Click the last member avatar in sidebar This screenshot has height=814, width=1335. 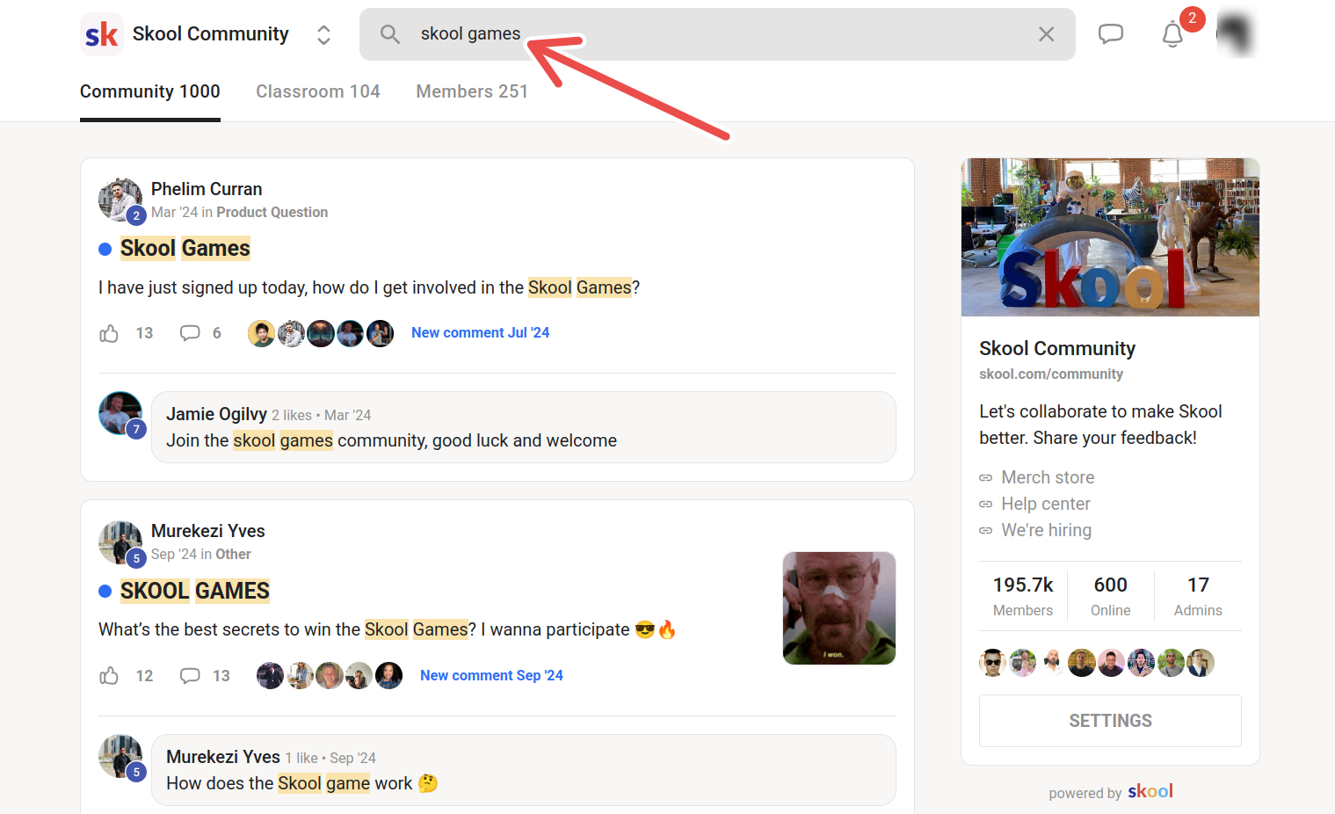click(1201, 663)
